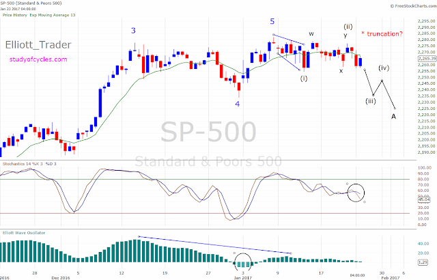Select the '(iii)' projected wave label
Screen dimensions: 437x280
point(371,101)
